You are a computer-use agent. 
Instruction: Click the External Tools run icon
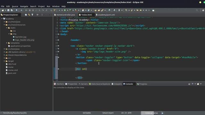tap(76, 10)
